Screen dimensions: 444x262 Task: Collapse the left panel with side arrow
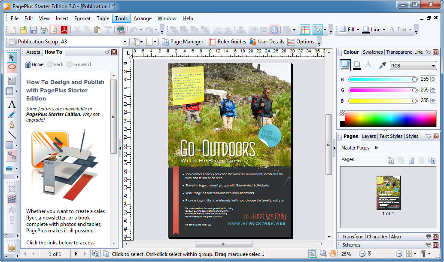(x=120, y=148)
